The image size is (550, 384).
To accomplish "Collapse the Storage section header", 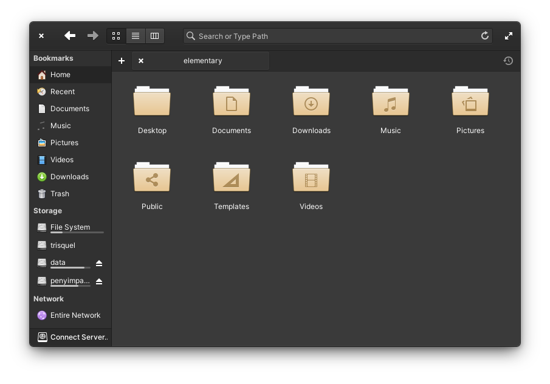I will click(48, 211).
